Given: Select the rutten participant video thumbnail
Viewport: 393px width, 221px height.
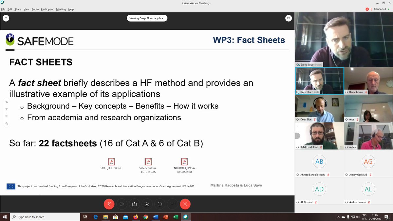Looking at the screenshot, I should [368, 136].
